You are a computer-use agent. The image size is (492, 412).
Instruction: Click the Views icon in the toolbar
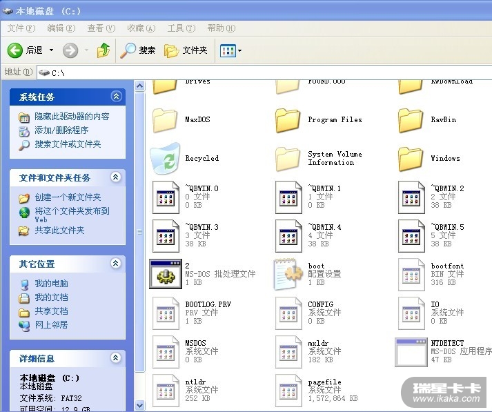click(228, 50)
